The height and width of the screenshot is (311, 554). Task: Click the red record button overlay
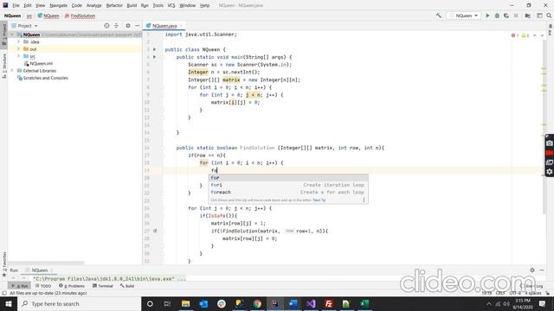pyautogui.click(x=550, y=153)
